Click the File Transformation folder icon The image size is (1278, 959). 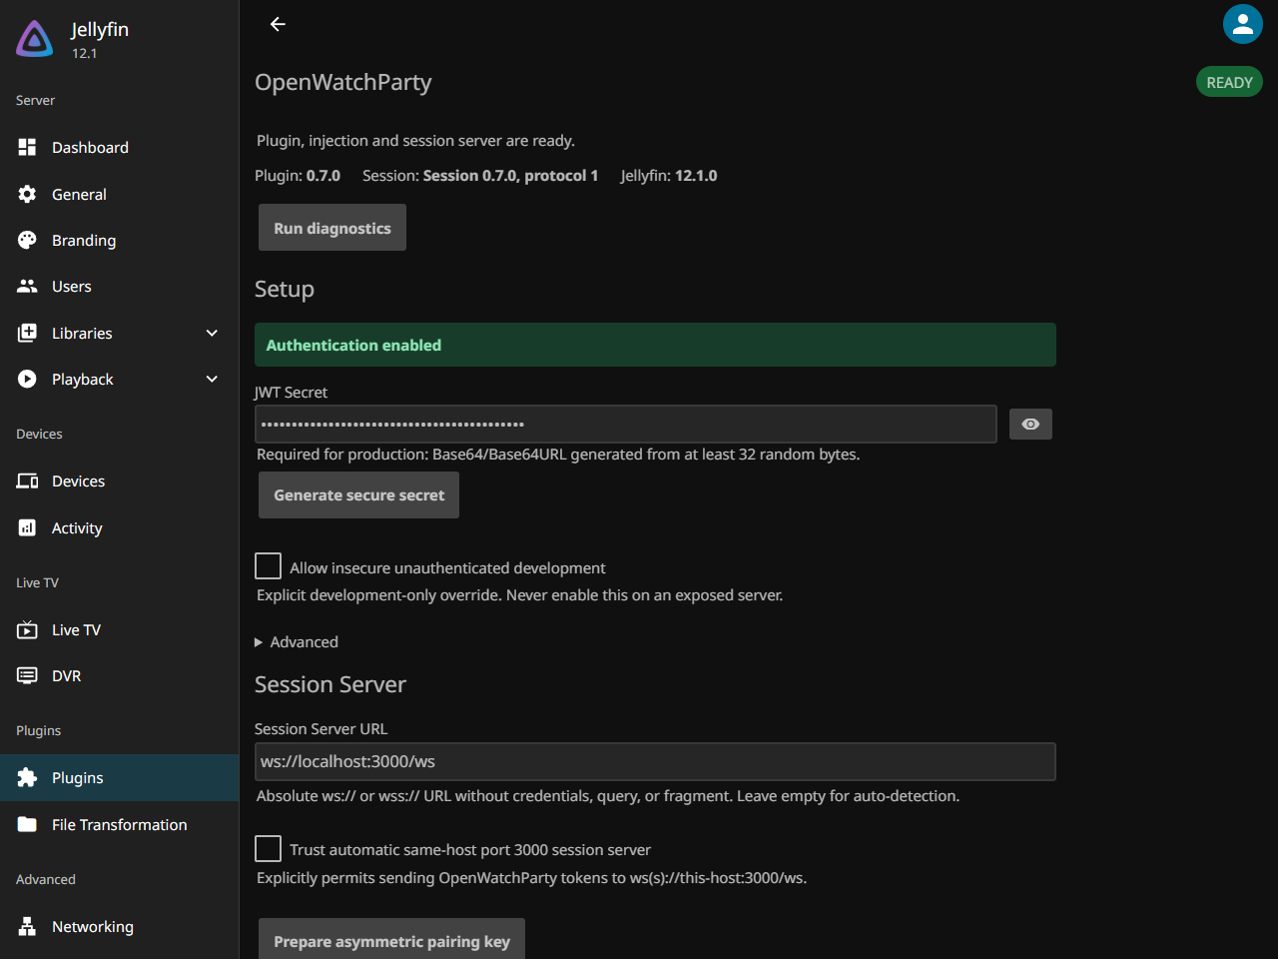27,824
